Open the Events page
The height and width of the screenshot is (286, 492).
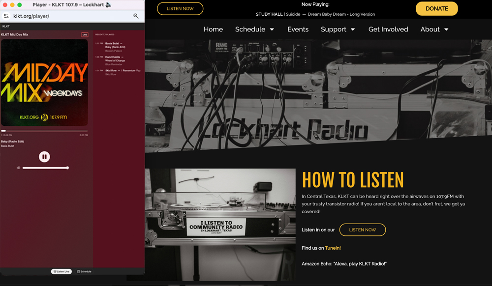(x=298, y=29)
